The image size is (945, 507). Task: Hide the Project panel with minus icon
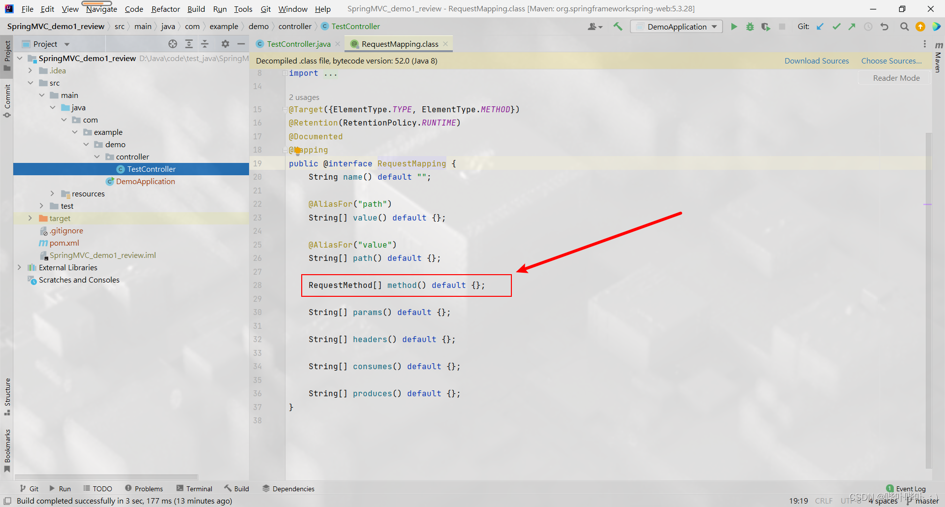241,44
